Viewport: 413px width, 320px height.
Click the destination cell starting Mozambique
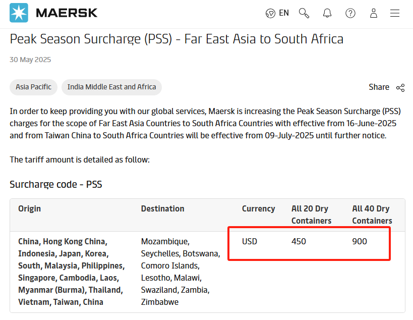tap(181, 272)
